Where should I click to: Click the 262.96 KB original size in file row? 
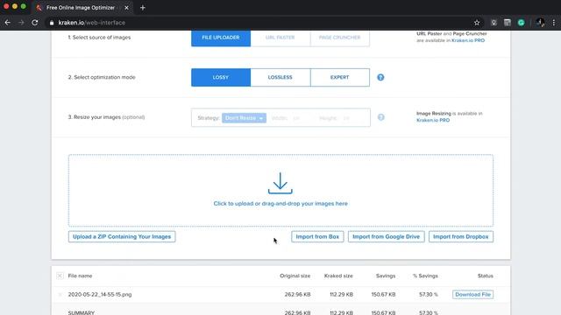[297, 294]
